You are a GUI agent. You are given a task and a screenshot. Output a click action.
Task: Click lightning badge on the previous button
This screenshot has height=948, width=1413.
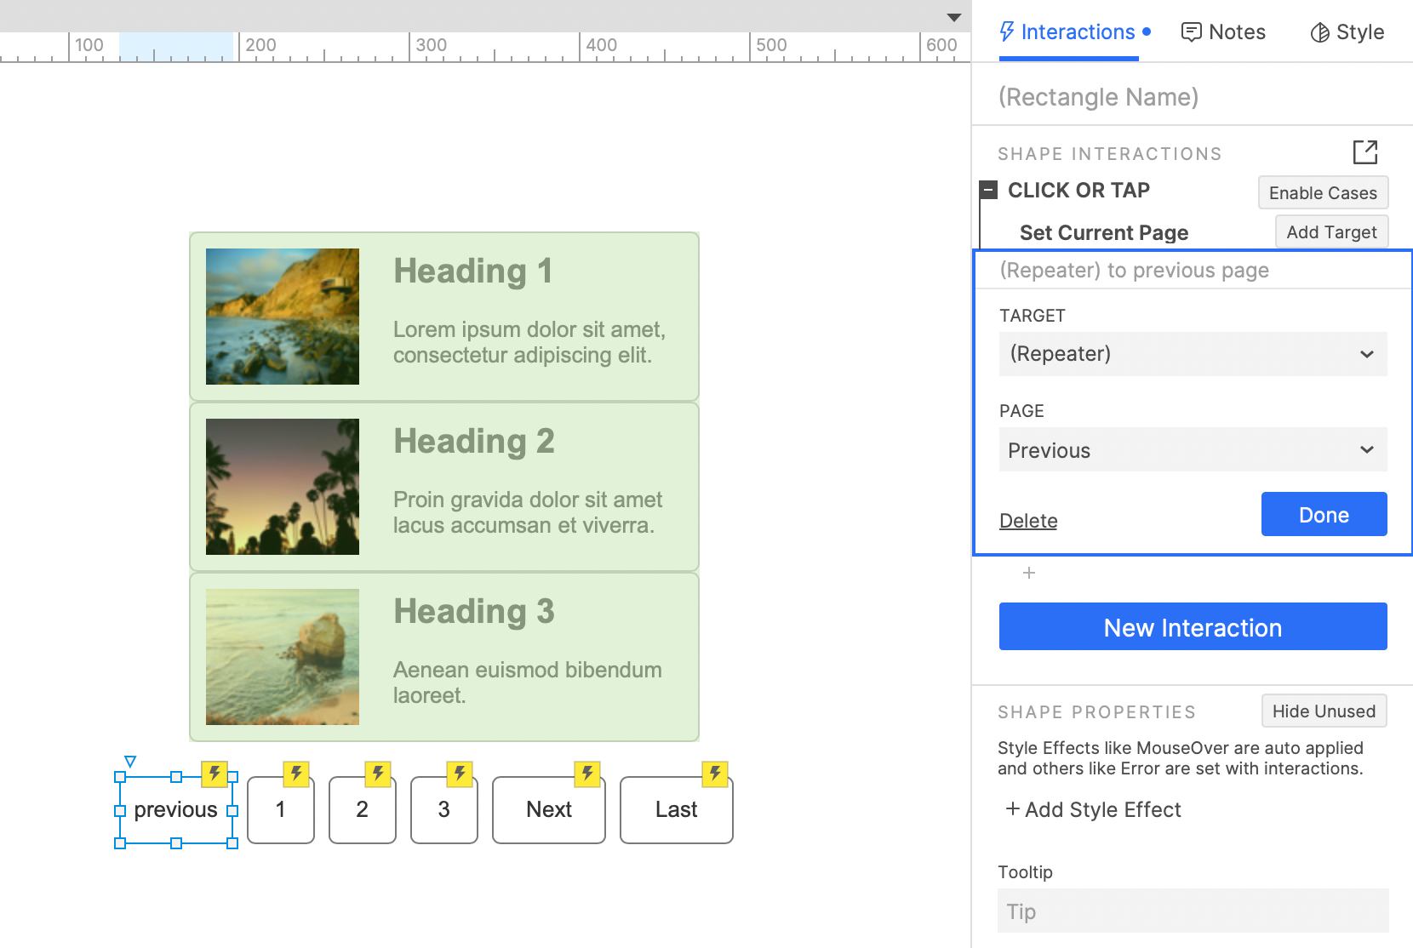[x=215, y=774]
